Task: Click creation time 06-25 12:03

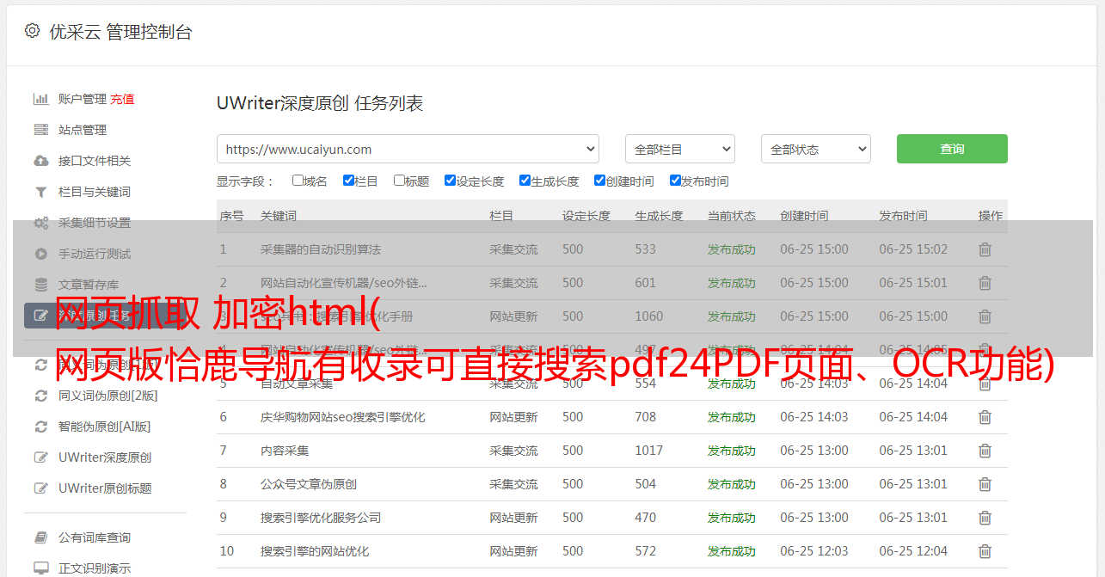Action: click(814, 551)
